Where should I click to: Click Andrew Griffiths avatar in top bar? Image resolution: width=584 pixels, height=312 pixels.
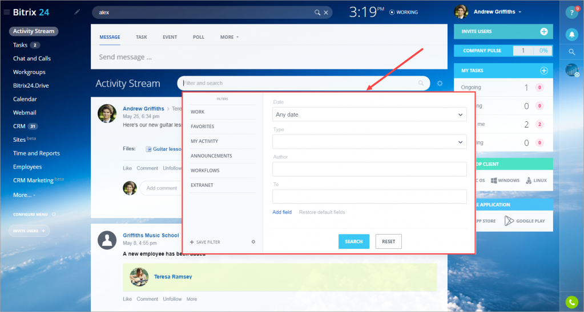click(x=461, y=12)
